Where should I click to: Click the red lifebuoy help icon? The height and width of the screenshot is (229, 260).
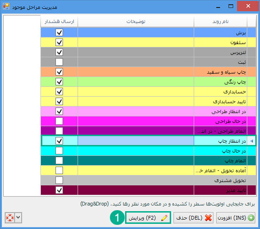coord(10,218)
